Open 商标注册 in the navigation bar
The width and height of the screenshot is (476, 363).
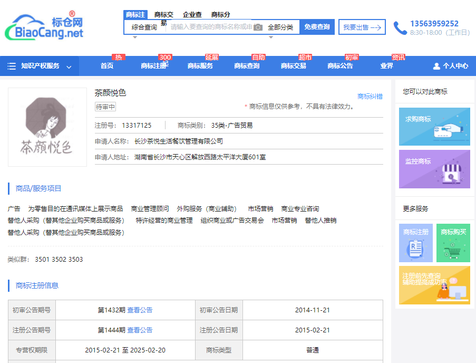[x=154, y=66]
